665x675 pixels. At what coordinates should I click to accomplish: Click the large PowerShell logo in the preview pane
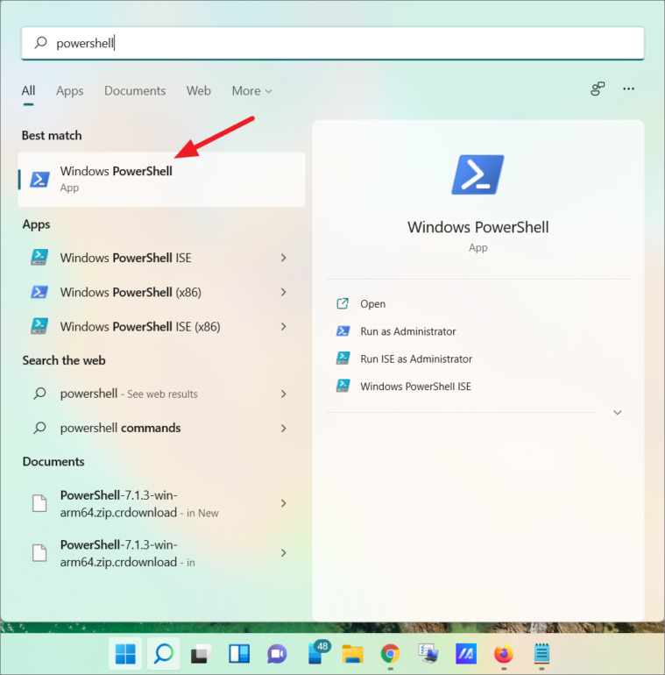[x=478, y=174]
